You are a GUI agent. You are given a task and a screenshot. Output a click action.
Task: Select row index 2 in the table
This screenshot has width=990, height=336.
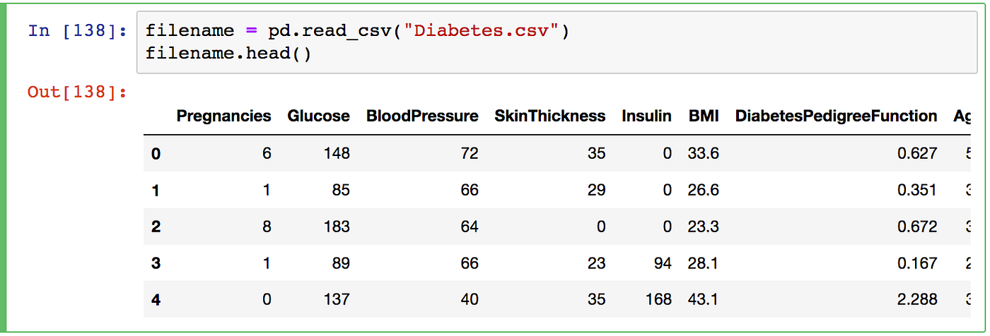156,227
